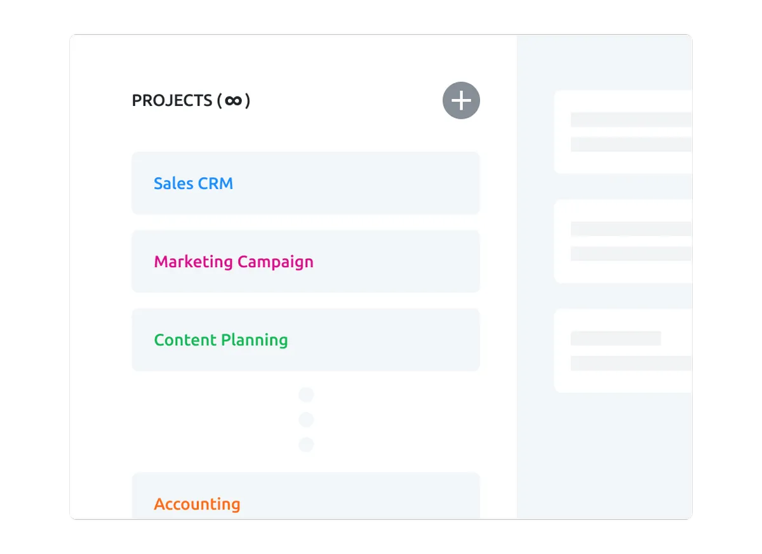Click the second card's lower placeholder line

631,253
